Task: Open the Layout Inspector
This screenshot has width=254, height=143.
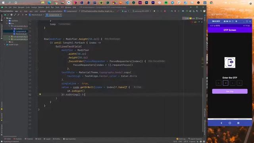Action: coord(195,139)
